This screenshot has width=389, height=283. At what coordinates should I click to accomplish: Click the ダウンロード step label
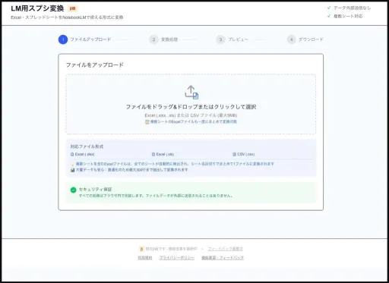click(x=311, y=39)
